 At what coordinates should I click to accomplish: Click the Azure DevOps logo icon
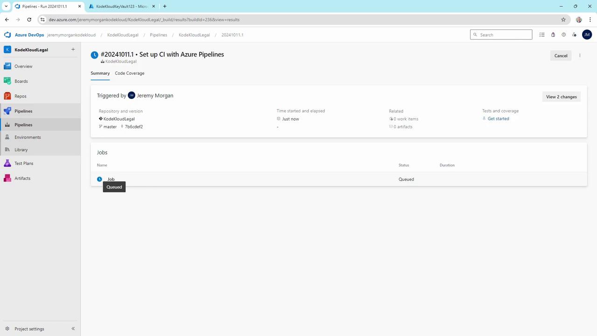click(x=7, y=35)
